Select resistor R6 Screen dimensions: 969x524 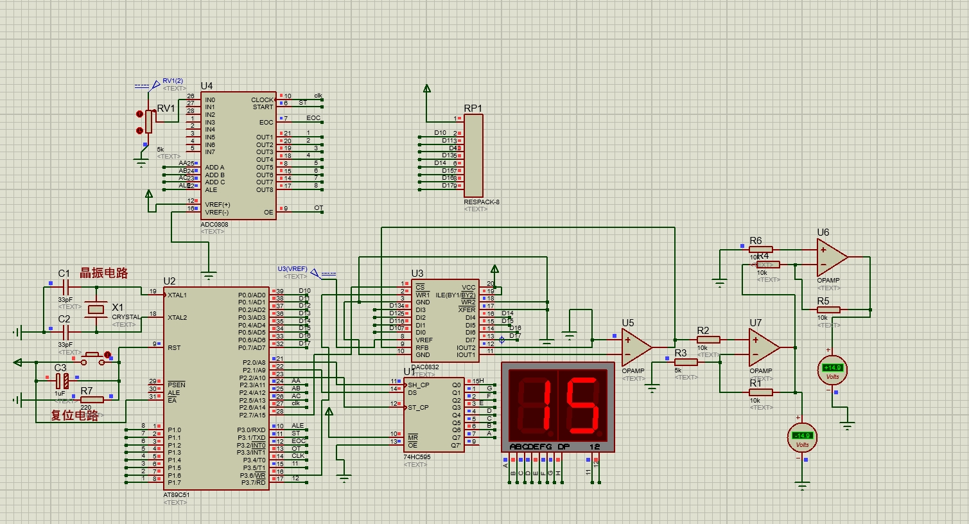click(x=761, y=249)
